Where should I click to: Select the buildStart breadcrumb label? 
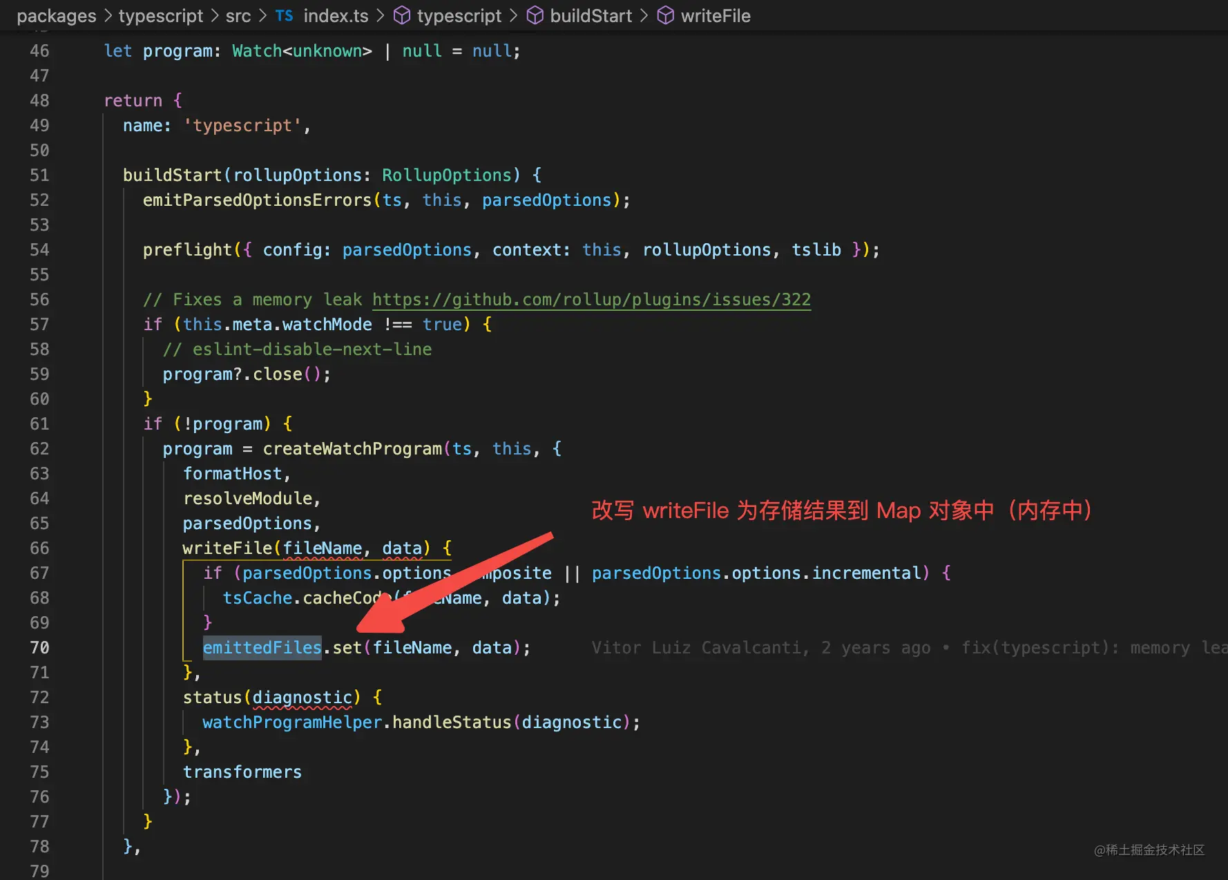pos(591,16)
